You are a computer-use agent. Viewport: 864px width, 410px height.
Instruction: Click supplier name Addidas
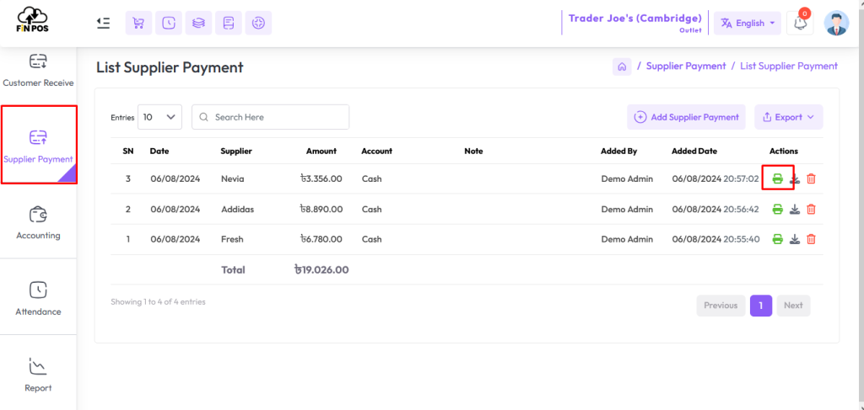237,209
